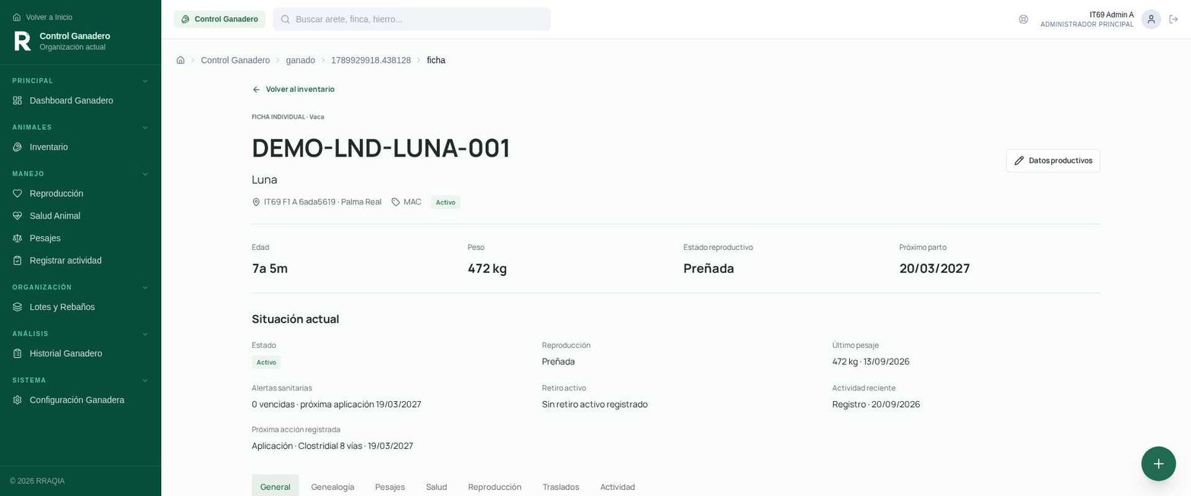Screen dimensions: 1191x496
Task: Click the Registrar actividad clipboard icon
Action: [17, 261]
